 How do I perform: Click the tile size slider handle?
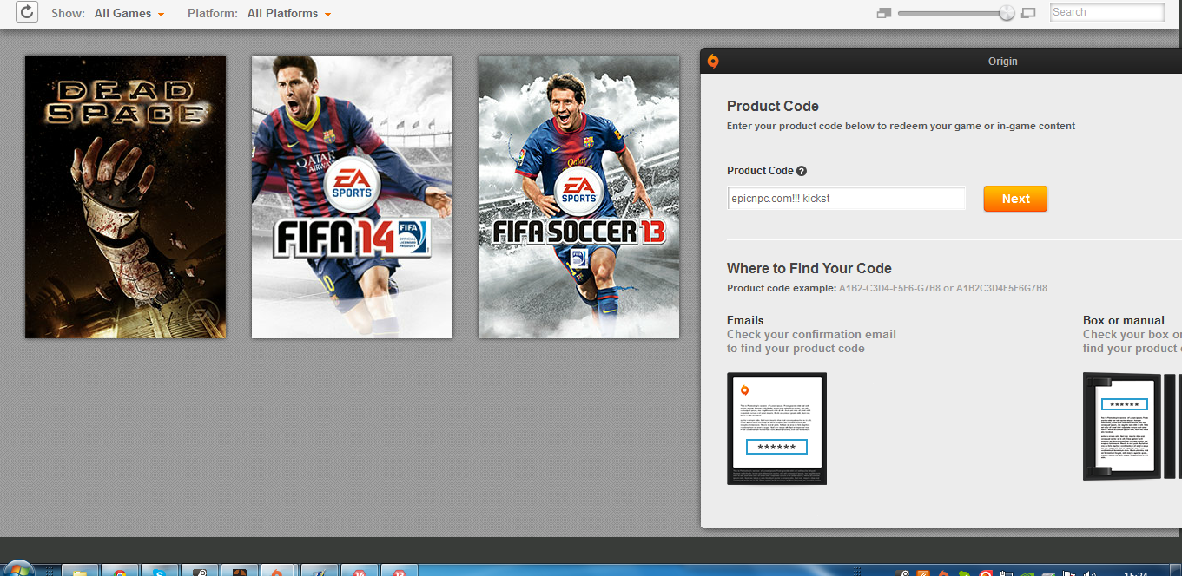click(x=1007, y=12)
